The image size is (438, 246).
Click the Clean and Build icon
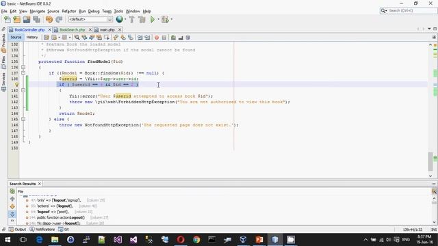pyautogui.click(x=142, y=19)
